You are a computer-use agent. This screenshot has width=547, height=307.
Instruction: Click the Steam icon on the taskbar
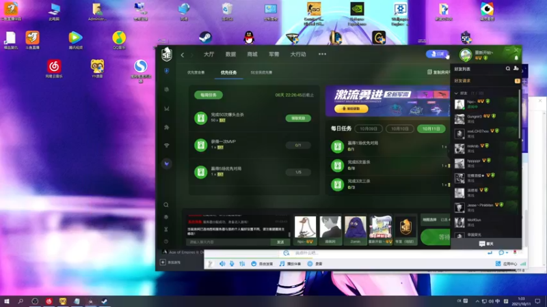click(x=105, y=301)
